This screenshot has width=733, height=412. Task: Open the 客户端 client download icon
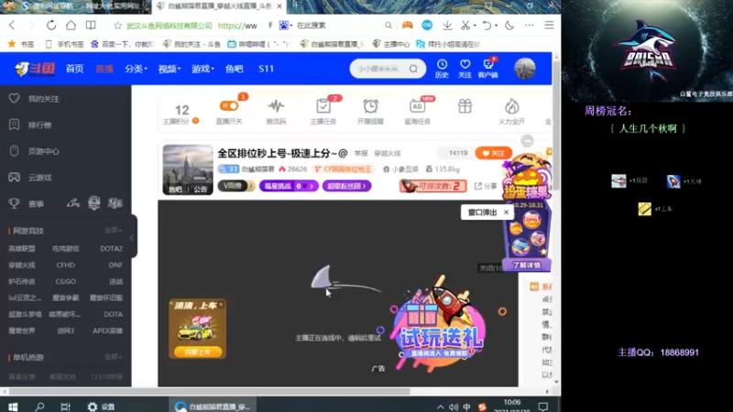click(488, 68)
